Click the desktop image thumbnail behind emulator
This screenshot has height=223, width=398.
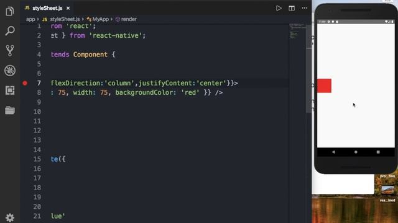[x=387, y=190]
